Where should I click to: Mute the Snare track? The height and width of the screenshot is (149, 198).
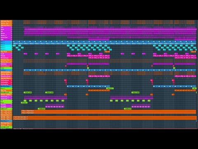click(x=12, y=29)
